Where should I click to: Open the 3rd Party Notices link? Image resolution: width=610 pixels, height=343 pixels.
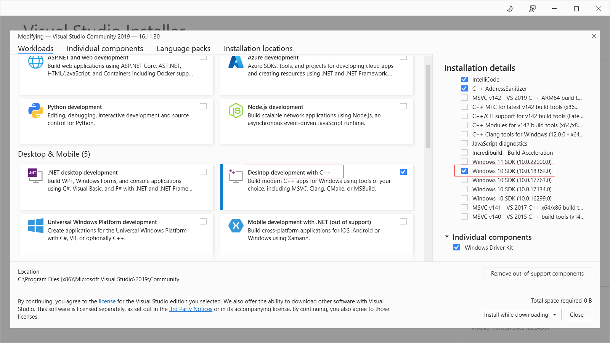(191, 309)
